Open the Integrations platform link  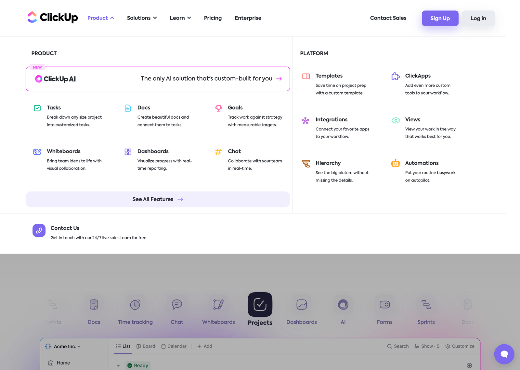[x=331, y=119]
